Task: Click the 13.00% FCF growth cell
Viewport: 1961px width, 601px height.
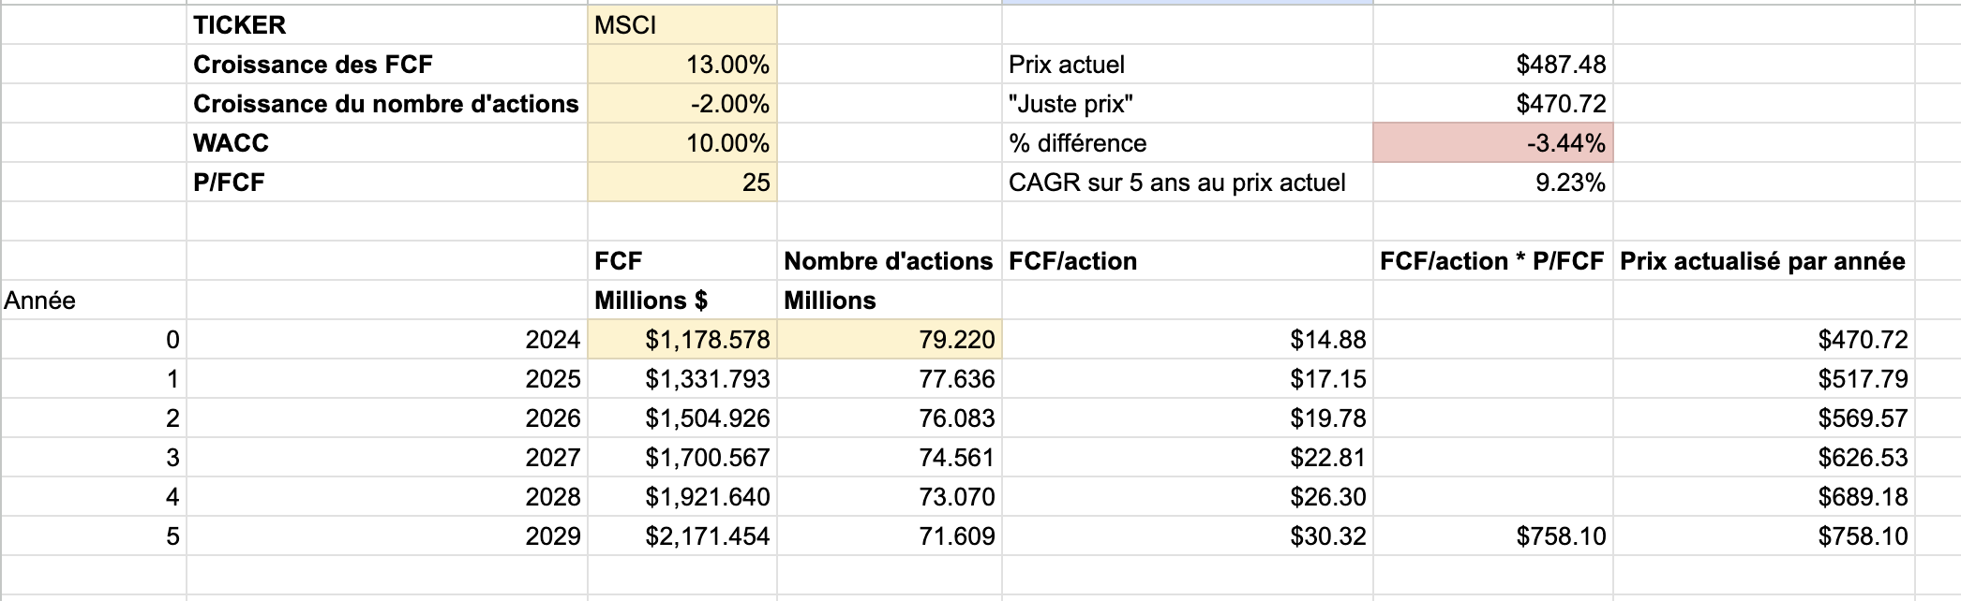Action: click(x=682, y=65)
